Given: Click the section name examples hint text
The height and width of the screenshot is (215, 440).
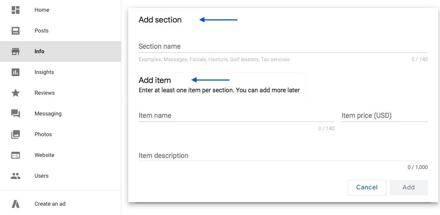Looking at the screenshot, I should pyautogui.click(x=214, y=59).
